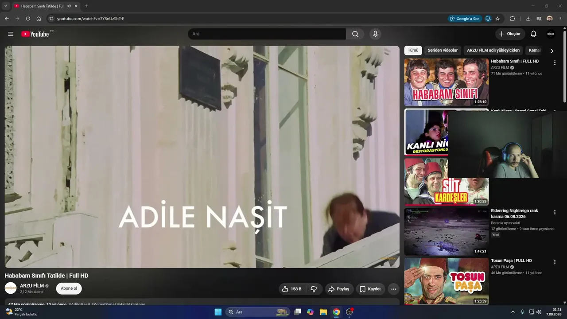Screen dimensions: 567x319
Task: Select the Seriden videolar filter chip
Action: pyautogui.click(x=443, y=51)
